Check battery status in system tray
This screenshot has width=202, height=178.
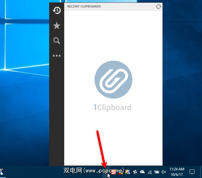point(157,172)
